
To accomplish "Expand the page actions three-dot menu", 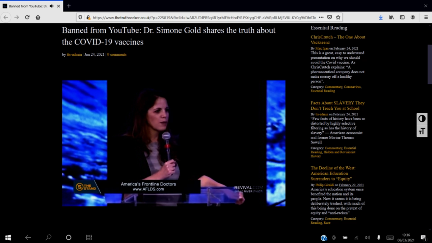I will (x=321, y=17).
